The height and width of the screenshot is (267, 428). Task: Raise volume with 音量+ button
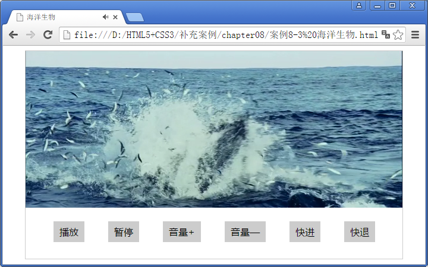[182, 232]
